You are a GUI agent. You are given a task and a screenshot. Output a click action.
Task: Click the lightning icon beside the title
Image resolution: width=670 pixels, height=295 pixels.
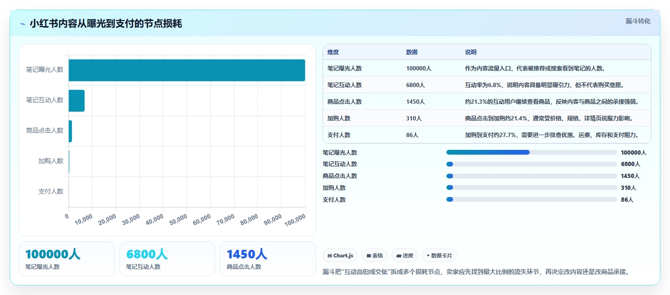pyautogui.click(x=23, y=24)
